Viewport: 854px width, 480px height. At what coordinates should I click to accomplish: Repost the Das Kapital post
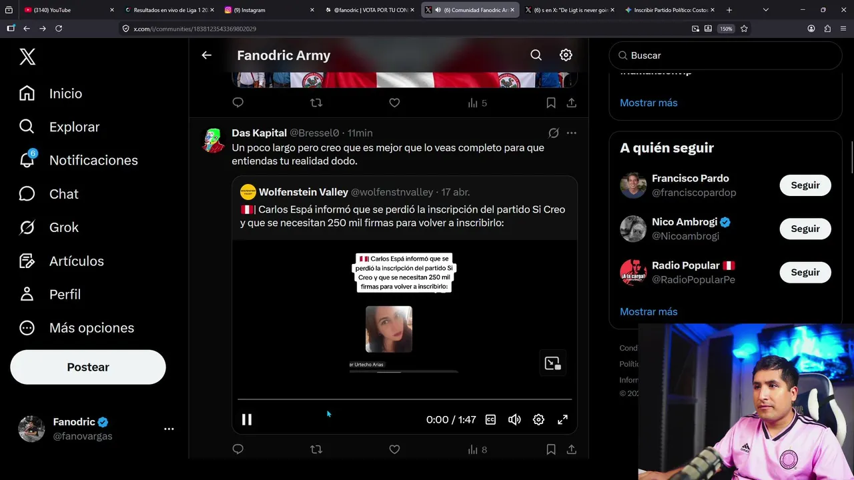point(316,449)
